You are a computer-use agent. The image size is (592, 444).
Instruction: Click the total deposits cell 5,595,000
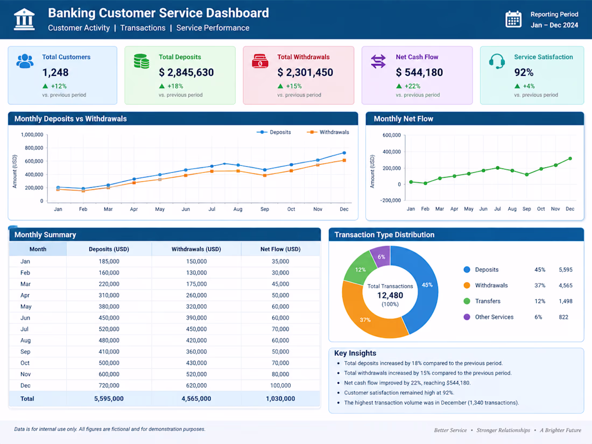(109, 399)
